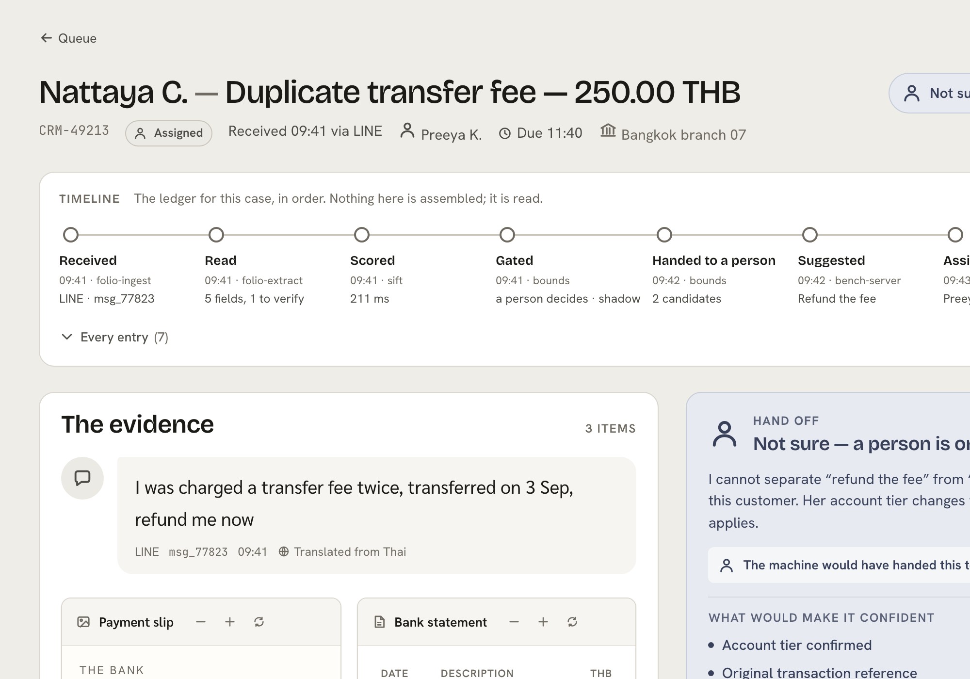Click 'Received 09:41 via LINE' text

point(305,131)
